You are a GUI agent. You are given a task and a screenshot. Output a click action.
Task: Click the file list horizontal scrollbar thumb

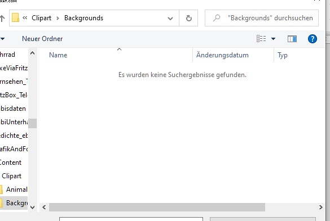[157, 208]
